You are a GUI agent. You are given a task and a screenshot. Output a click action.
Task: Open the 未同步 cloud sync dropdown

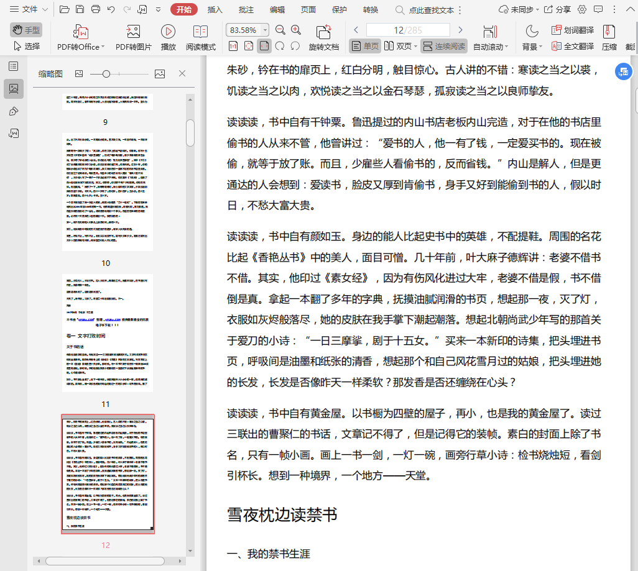click(x=519, y=9)
